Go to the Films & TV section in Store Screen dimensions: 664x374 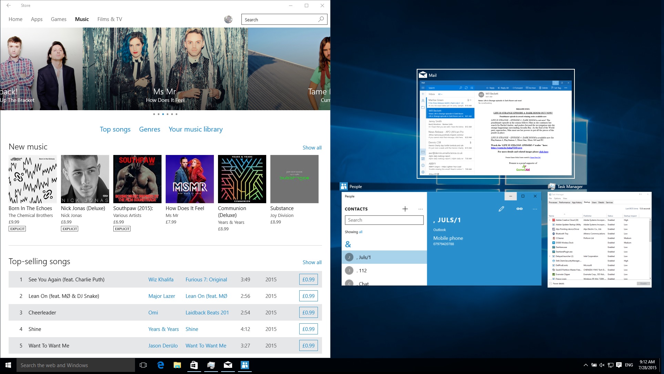(x=110, y=19)
